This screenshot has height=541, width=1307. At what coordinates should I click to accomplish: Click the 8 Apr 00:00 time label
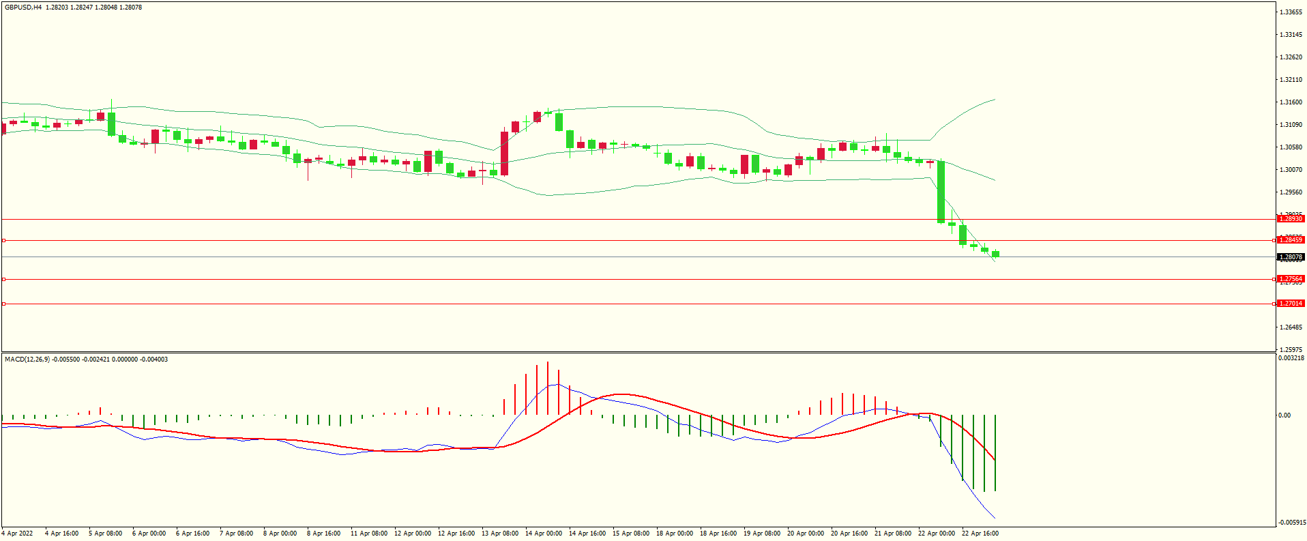tap(280, 533)
